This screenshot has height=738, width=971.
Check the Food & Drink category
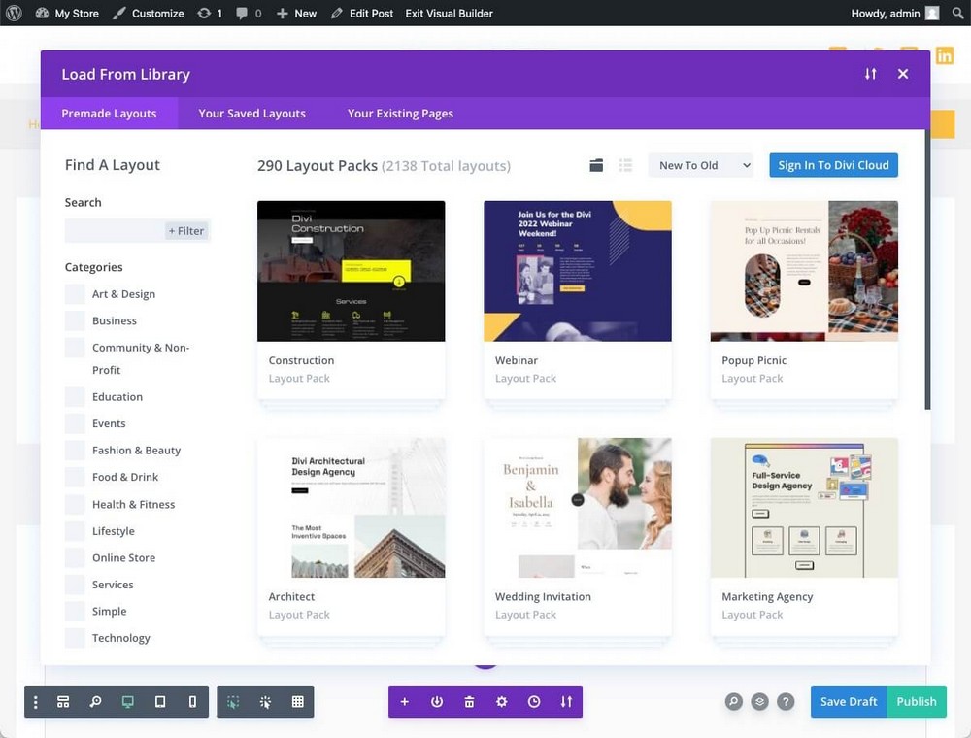coord(75,477)
